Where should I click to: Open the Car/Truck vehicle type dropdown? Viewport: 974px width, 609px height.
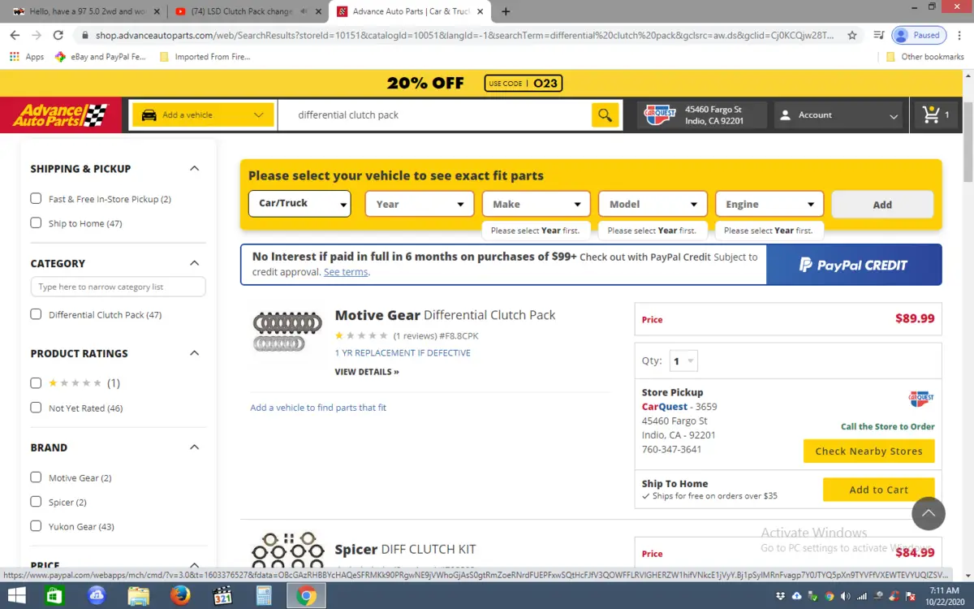click(300, 203)
